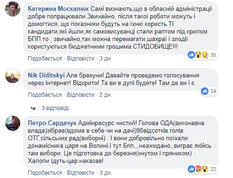Expand the 3 відповіді replies thread
This screenshot has height=178, width=233.
pyautogui.click(x=55, y=108)
